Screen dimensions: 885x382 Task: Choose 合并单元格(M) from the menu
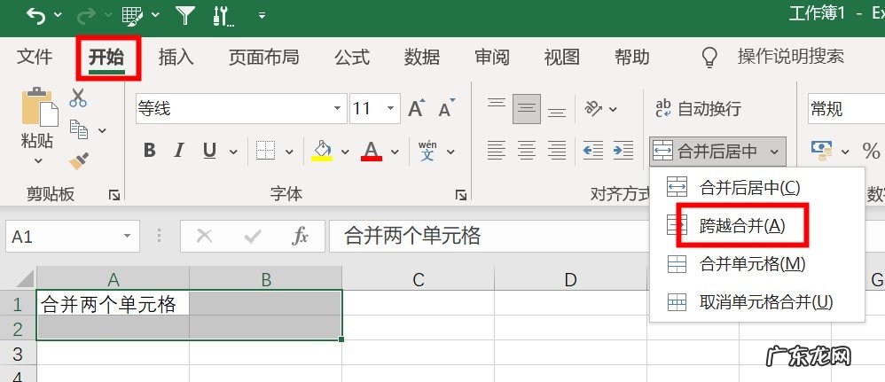click(757, 264)
